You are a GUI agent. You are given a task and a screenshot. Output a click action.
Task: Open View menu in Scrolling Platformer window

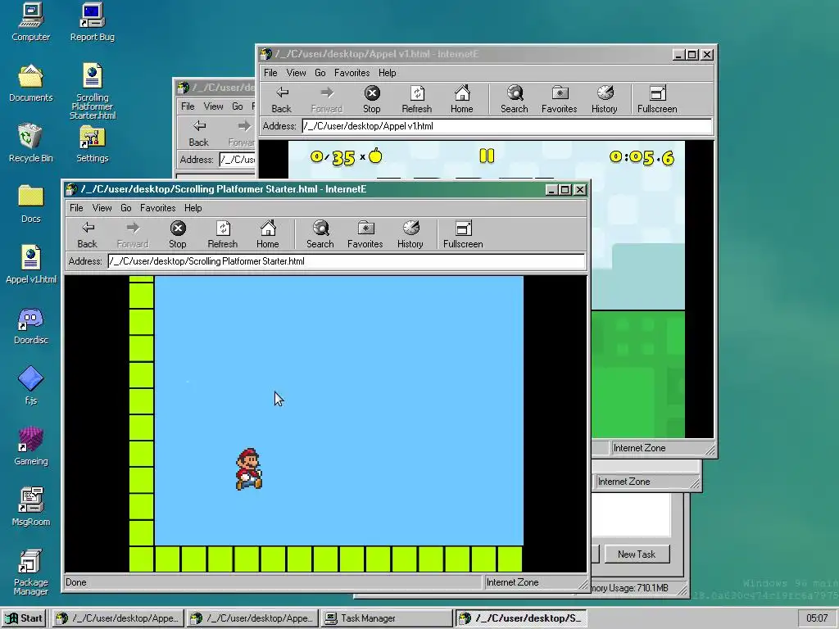[x=102, y=207]
